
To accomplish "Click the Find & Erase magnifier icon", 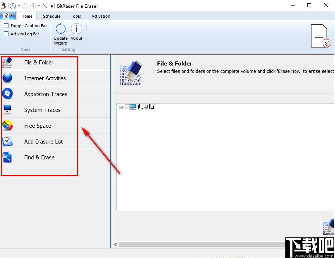I will pos(7,157).
